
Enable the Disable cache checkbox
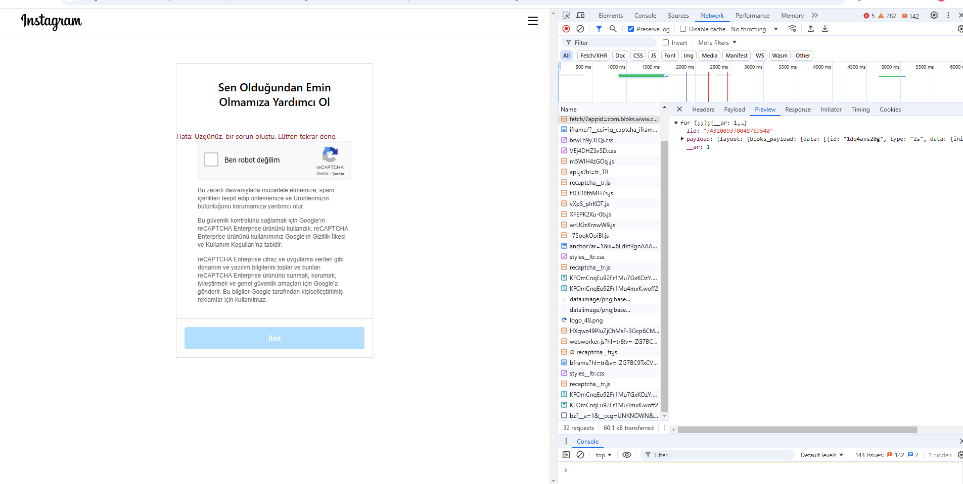click(683, 29)
